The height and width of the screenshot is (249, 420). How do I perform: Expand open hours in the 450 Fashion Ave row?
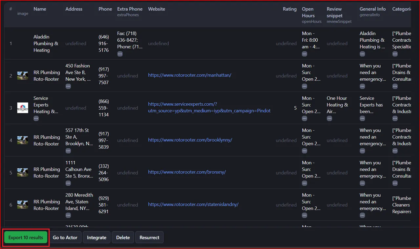[305, 86]
